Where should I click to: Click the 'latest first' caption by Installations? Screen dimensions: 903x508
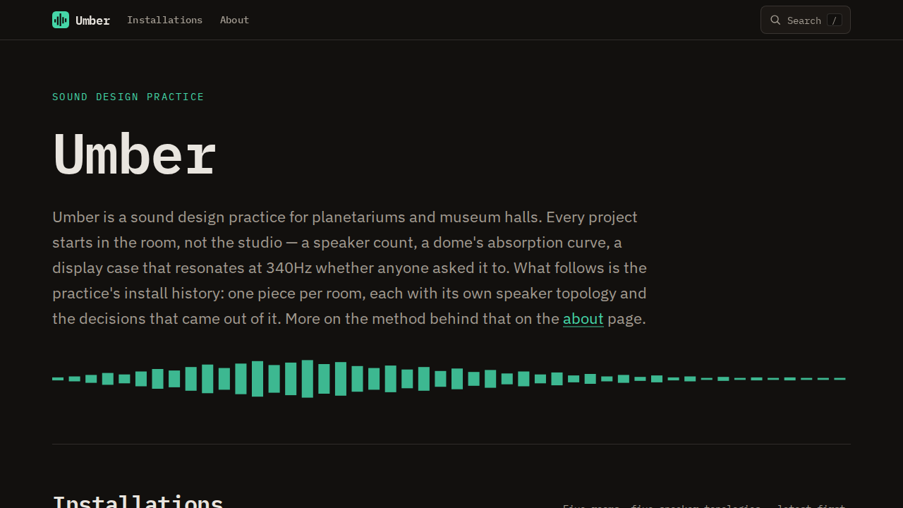[811, 506]
